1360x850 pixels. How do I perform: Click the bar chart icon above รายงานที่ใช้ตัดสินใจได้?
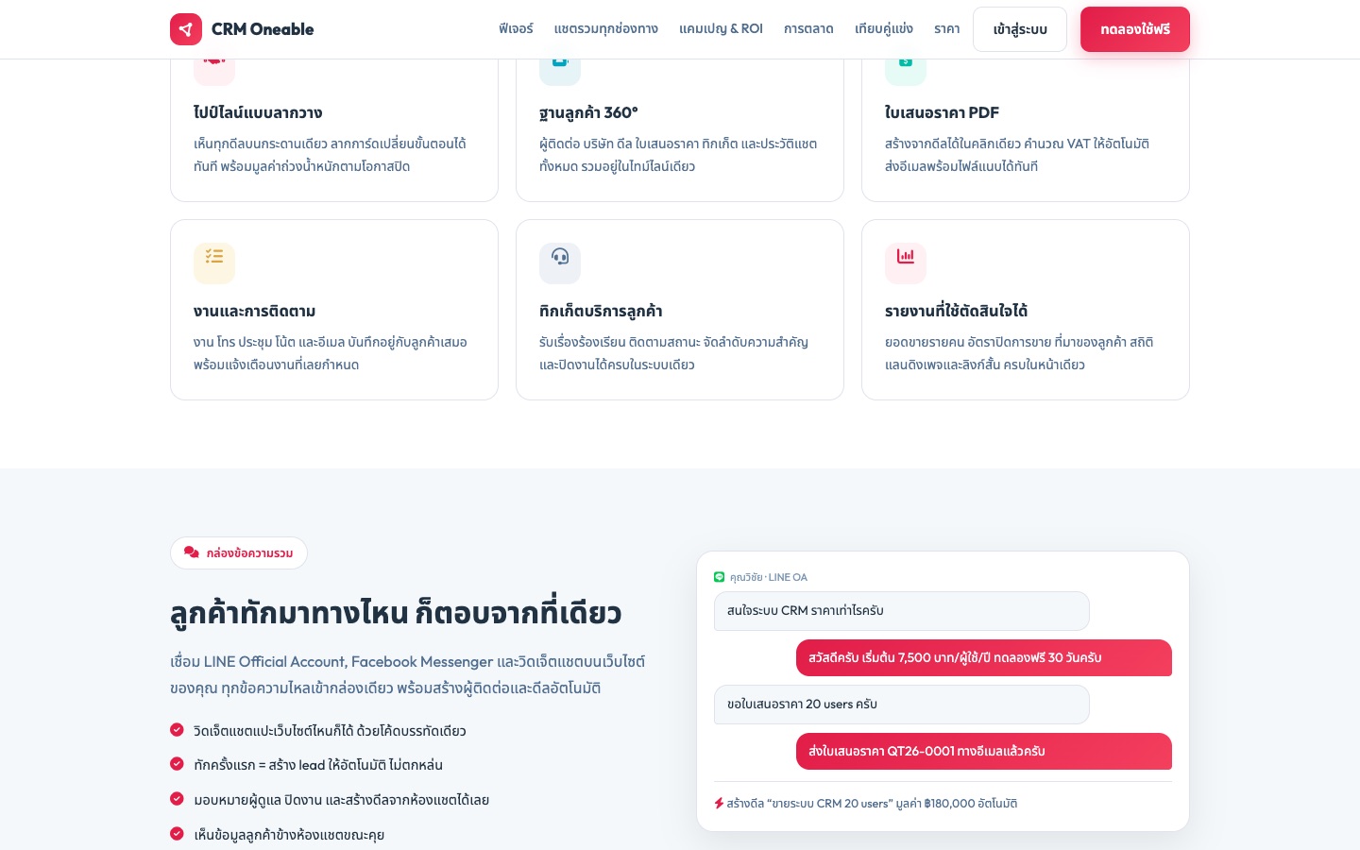point(906,256)
